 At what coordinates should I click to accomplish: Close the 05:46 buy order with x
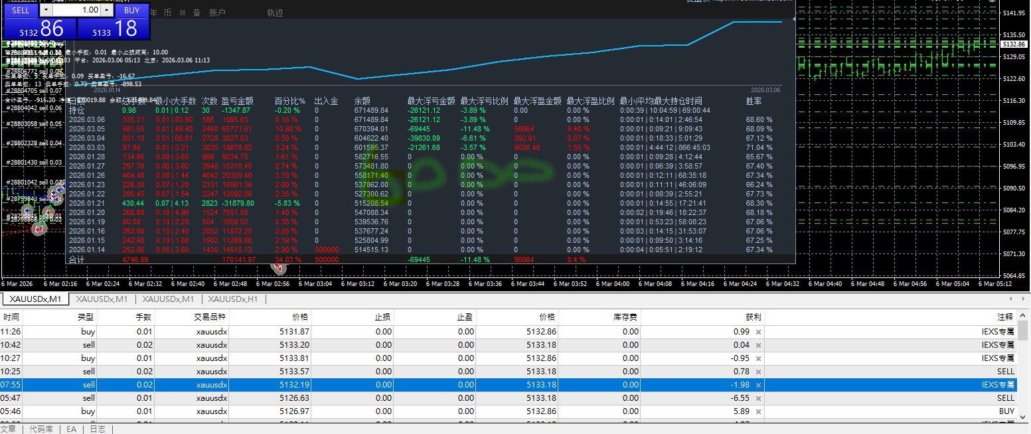pos(758,411)
